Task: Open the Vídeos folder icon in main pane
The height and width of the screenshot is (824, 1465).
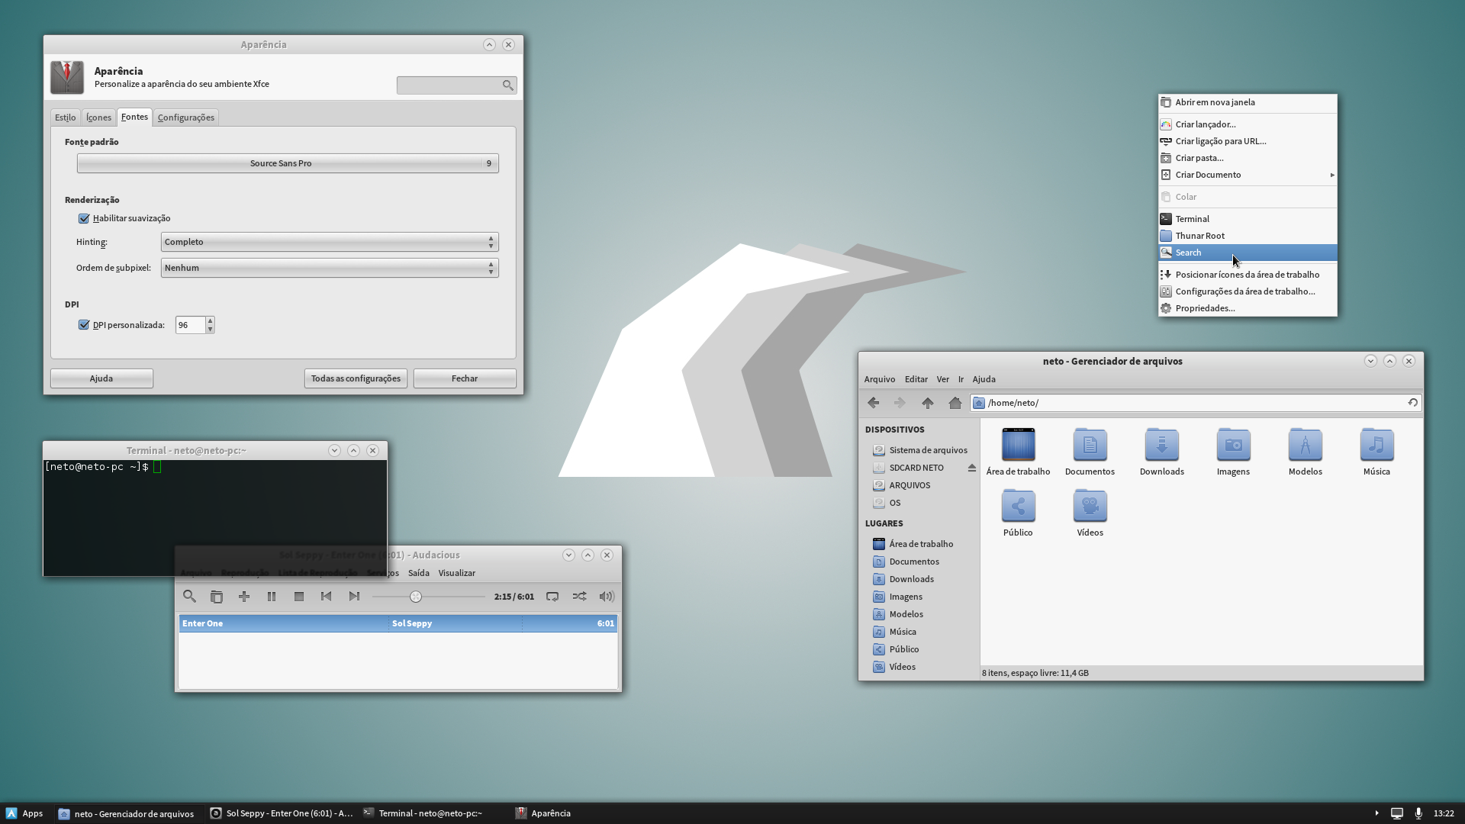Action: click(x=1090, y=513)
